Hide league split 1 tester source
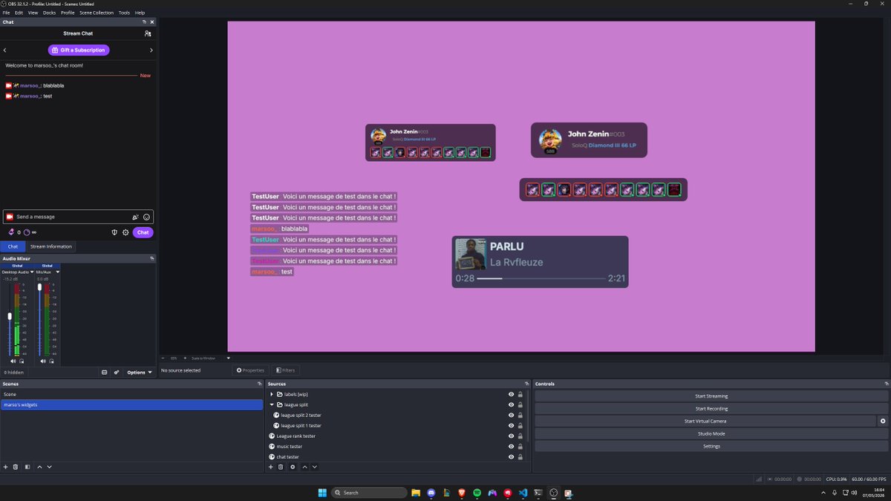The image size is (891, 501). 511,425
